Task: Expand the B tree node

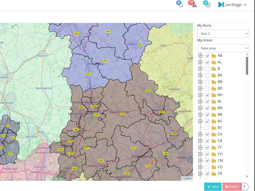Action: 200,69
